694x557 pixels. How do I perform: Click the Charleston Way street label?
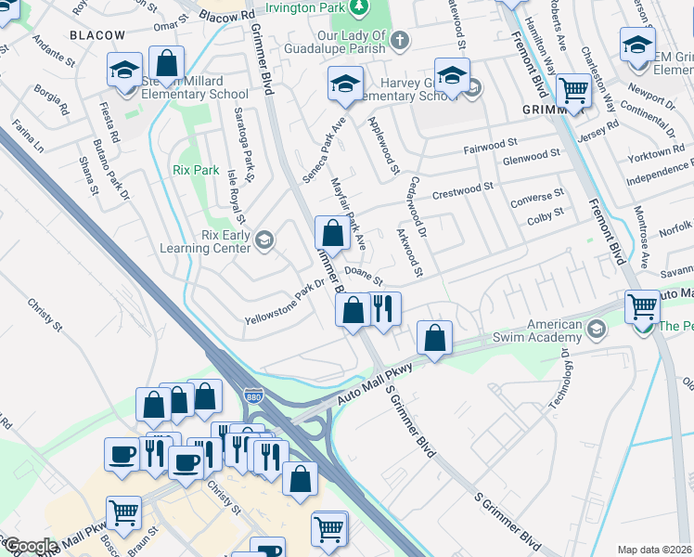pyautogui.click(x=598, y=80)
